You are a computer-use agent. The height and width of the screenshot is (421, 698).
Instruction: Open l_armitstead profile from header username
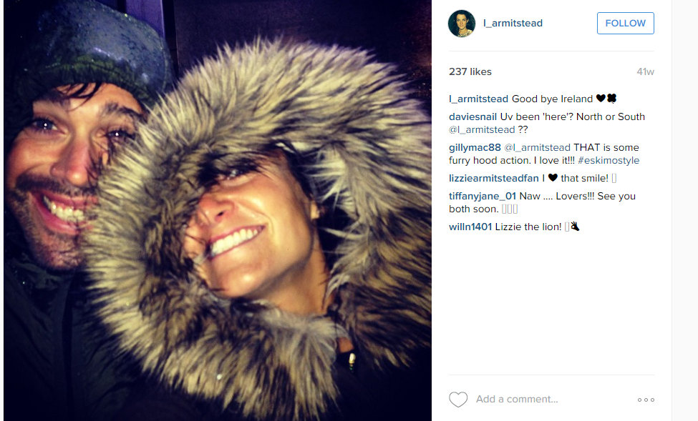coord(513,23)
